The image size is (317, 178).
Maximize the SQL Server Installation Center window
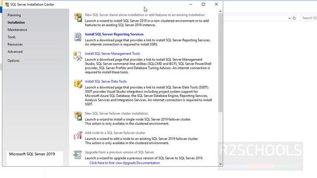tap(204, 4)
